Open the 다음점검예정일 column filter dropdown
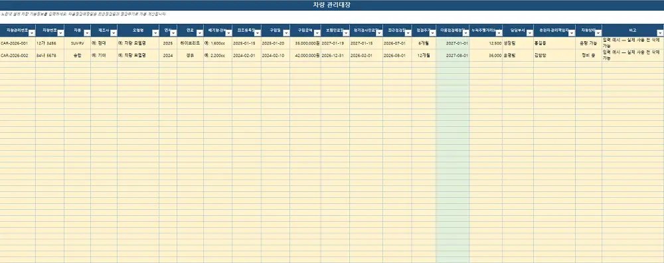 click(465, 33)
